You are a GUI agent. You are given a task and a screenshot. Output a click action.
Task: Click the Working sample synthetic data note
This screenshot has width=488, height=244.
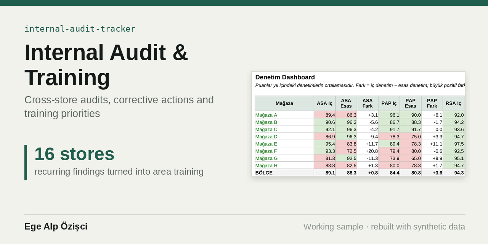tap(384, 227)
